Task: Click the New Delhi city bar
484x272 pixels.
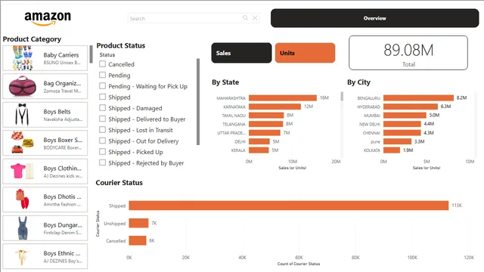Action: click(x=402, y=124)
